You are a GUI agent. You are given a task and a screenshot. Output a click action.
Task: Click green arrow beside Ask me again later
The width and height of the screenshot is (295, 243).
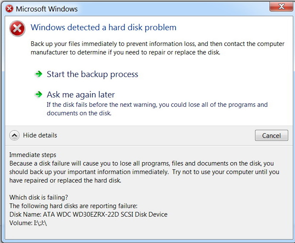pos(39,94)
